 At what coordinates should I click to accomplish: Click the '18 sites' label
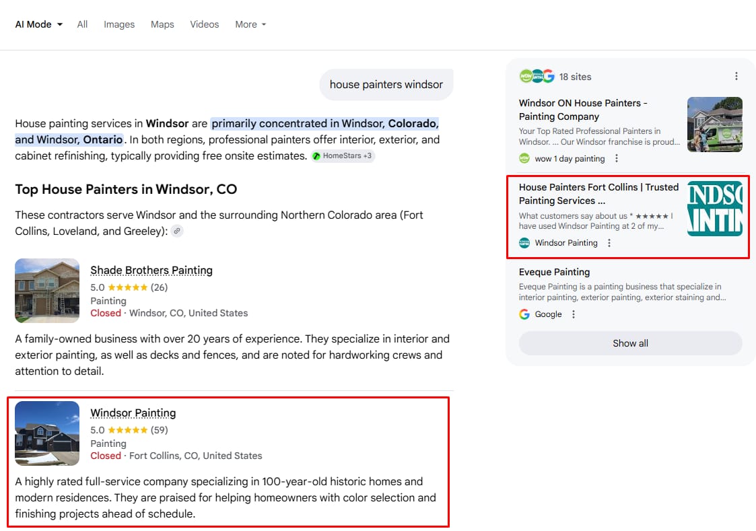575,77
